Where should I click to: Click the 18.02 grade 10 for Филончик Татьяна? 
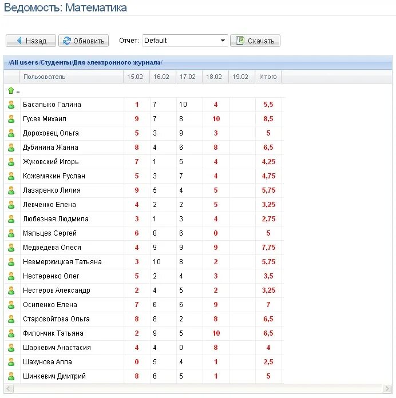tap(216, 333)
